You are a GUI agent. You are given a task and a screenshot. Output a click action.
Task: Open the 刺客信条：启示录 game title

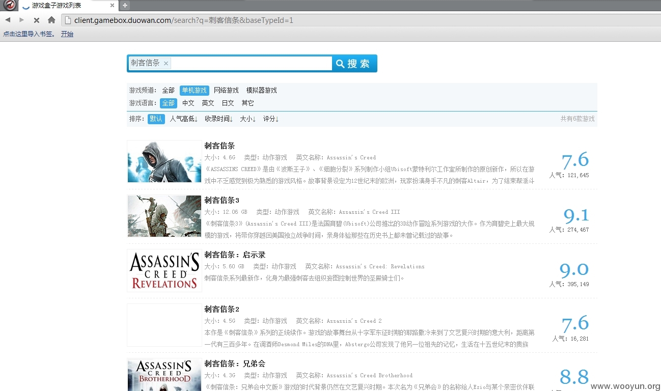pyautogui.click(x=235, y=255)
